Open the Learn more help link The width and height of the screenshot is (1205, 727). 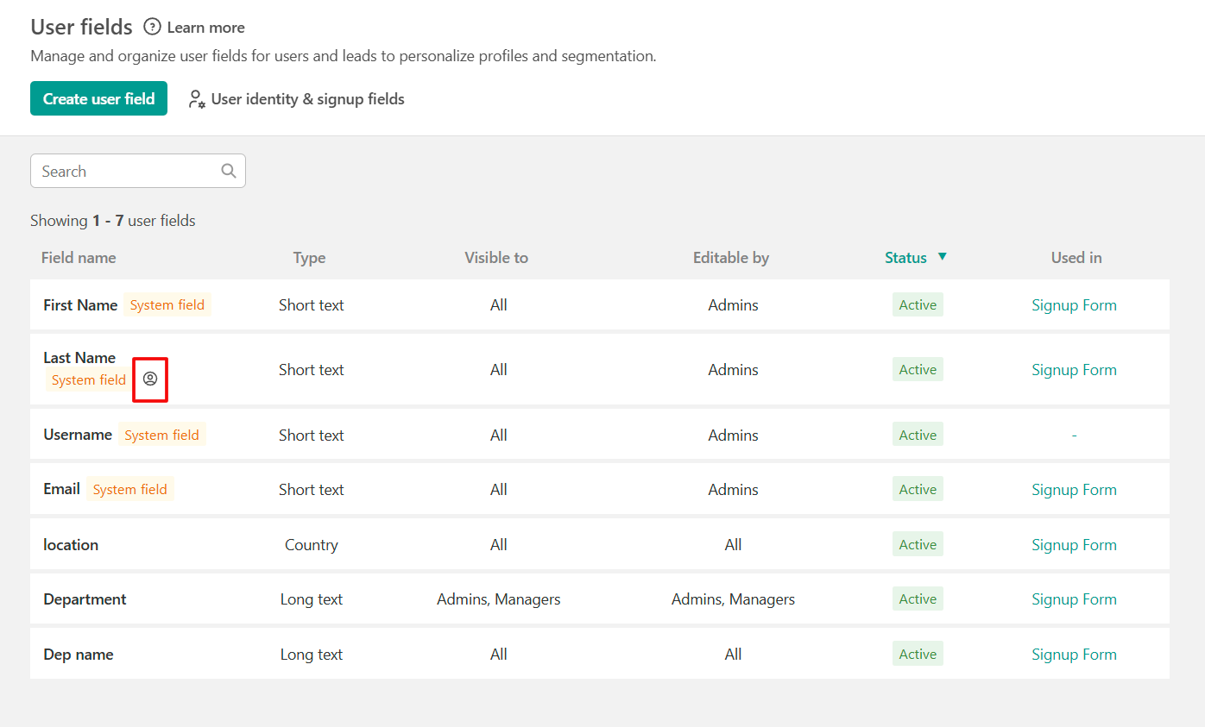pos(205,28)
